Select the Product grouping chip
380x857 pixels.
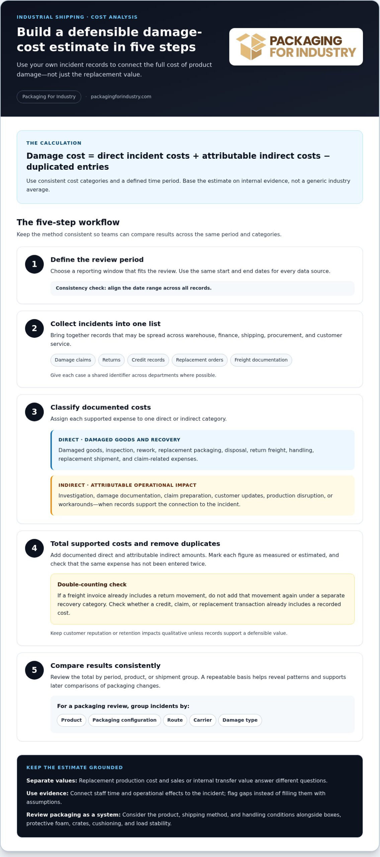pyautogui.click(x=71, y=720)
